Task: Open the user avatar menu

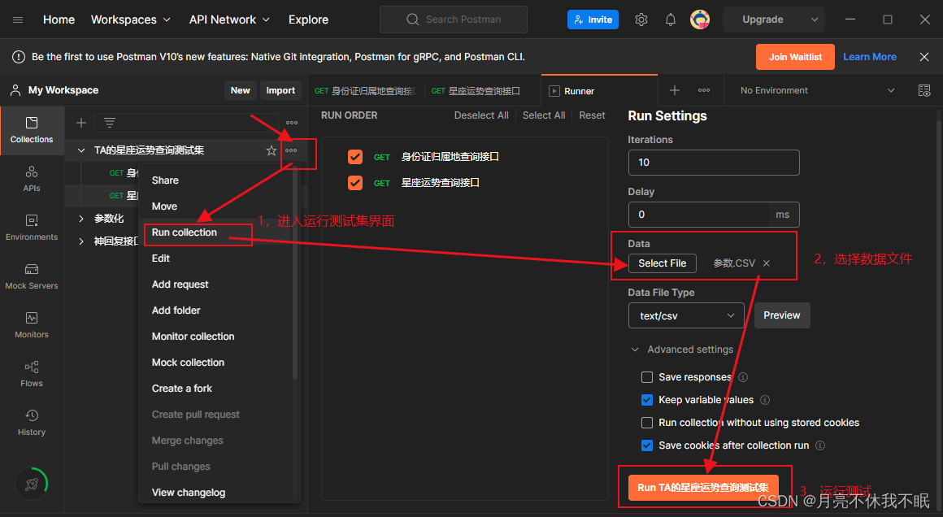Action: (x=699, y=20)
